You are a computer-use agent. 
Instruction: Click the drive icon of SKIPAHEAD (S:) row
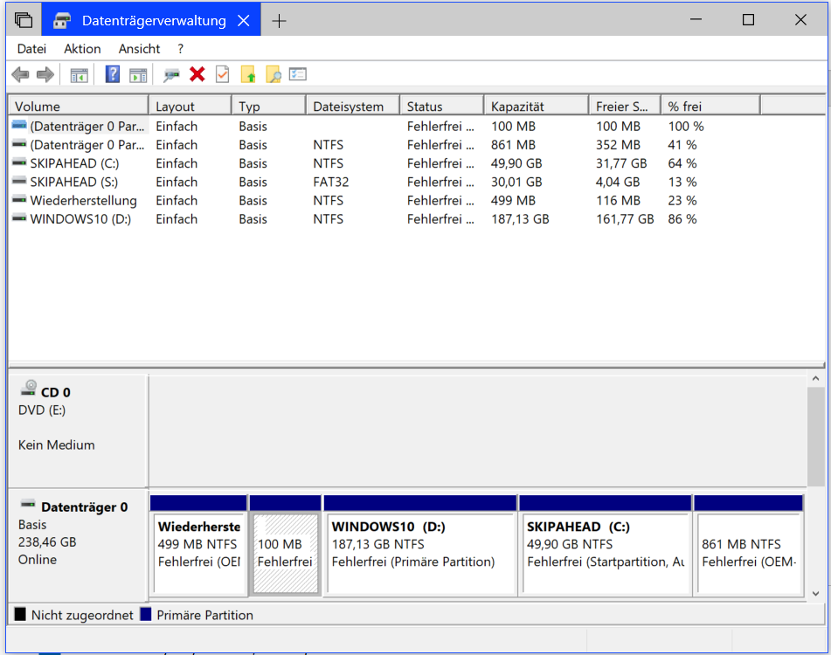19,181
